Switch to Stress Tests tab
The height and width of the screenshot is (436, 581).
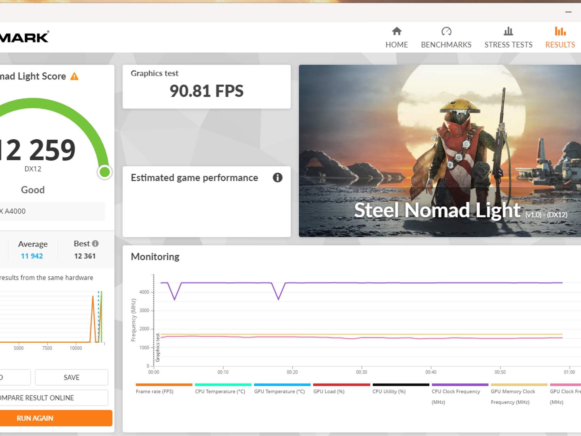(x=508, y=38)
